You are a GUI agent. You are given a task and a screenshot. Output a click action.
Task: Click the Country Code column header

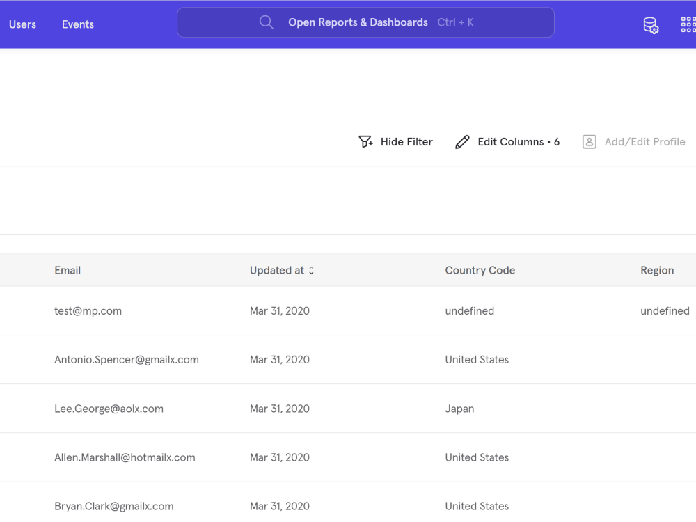(x=480, y=270)
